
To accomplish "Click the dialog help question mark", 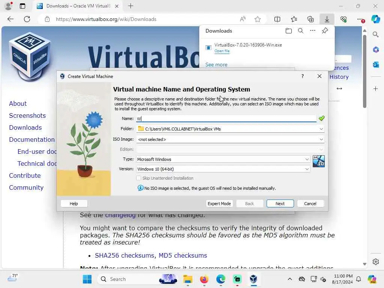I will (x=303, y=76).
